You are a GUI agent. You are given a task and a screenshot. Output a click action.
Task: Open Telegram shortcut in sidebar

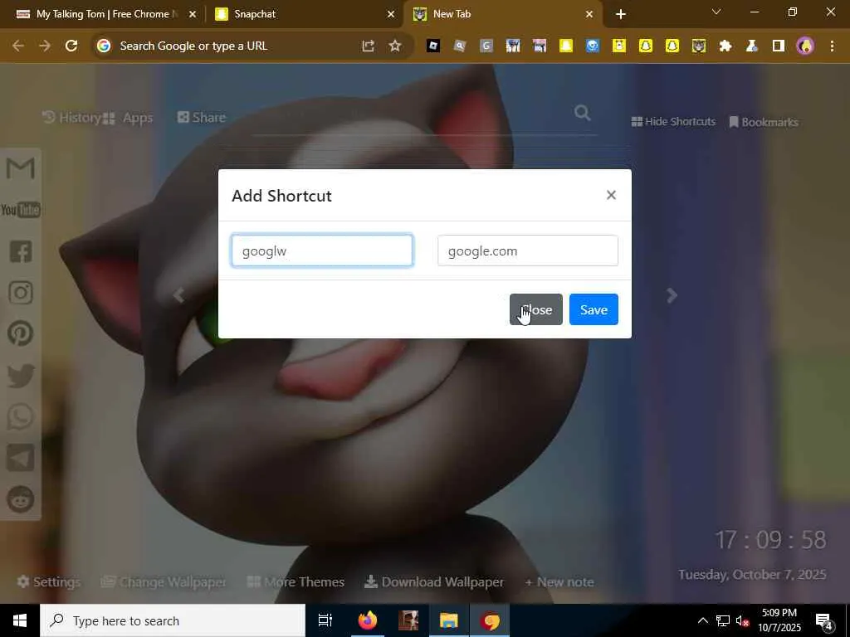(21, 458)
